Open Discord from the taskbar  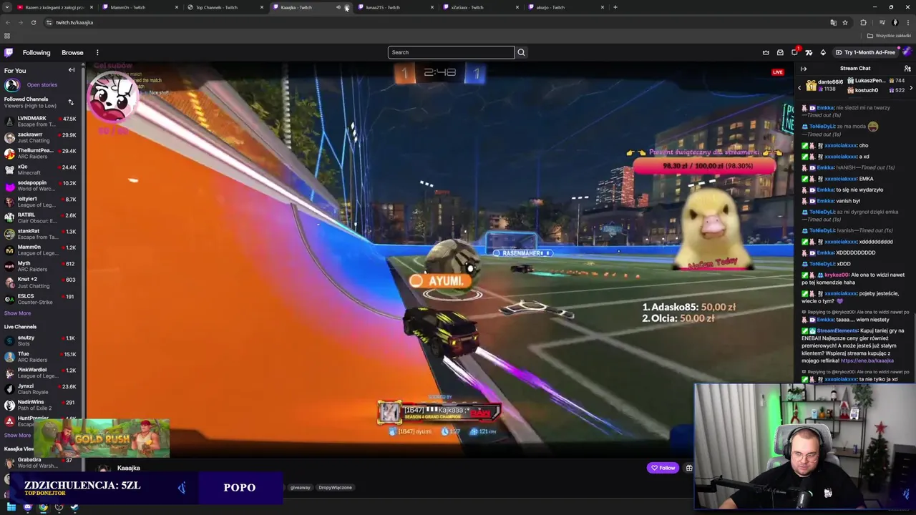click(x=27, y=507)
